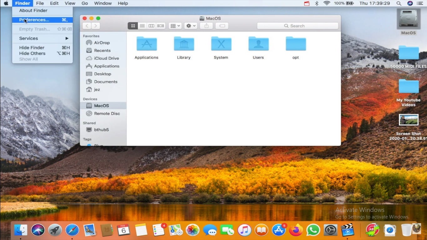The width and height of the screenshot is (427, 240).
Task: Click the Bluetooth status icon
Action: click(316, 3)
